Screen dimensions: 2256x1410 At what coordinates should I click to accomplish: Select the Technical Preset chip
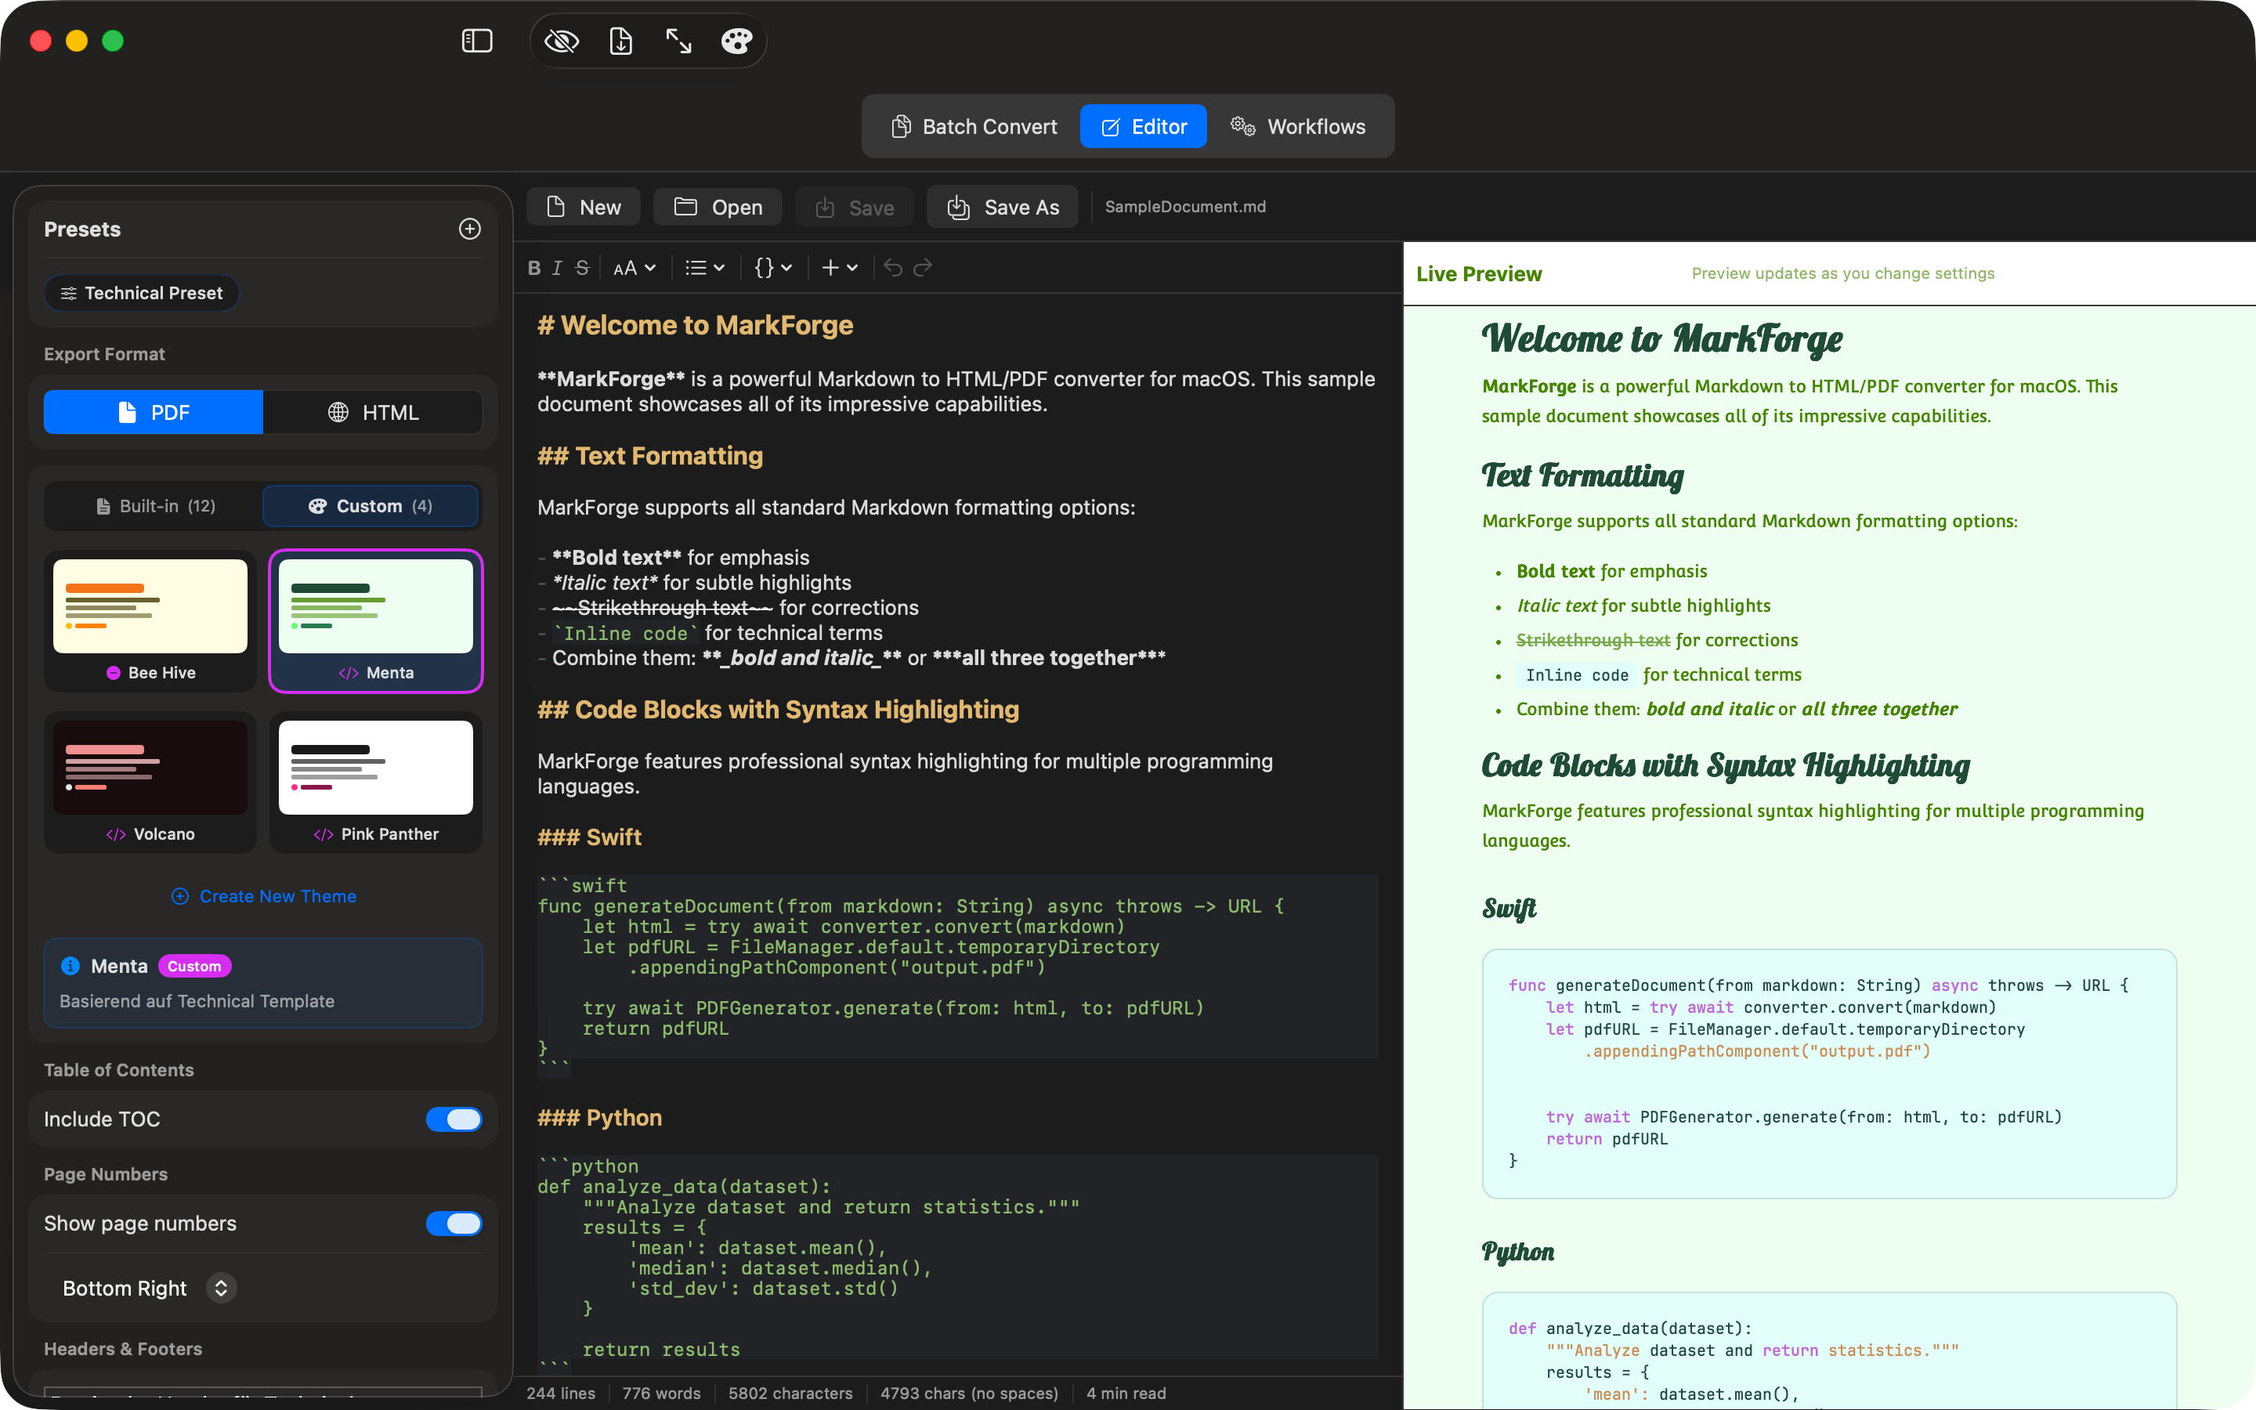coord(142,293)
